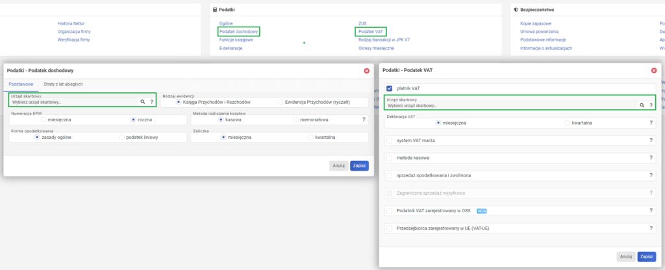The width and height of the screenshot is (665, 270).
Task: Select podatek liniowy radio option
Action: [x=123, y=137]
